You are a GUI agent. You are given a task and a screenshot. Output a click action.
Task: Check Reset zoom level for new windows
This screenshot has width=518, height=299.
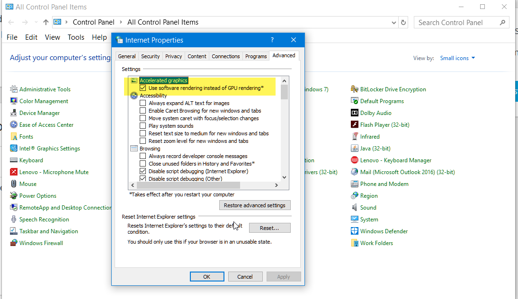click(143, 141)
